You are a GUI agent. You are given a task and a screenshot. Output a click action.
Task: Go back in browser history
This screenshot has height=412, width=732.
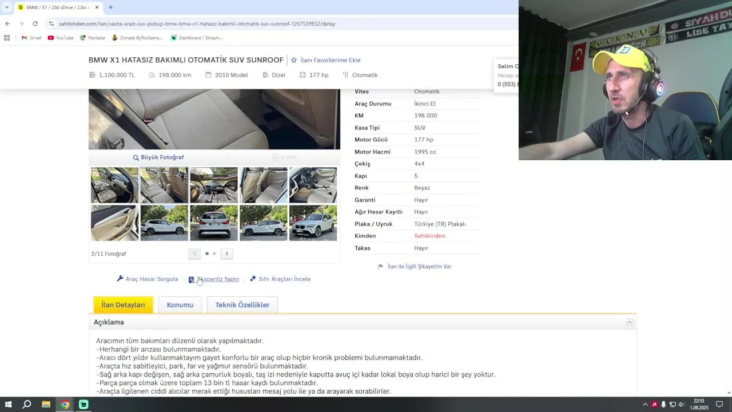point(7,23)
